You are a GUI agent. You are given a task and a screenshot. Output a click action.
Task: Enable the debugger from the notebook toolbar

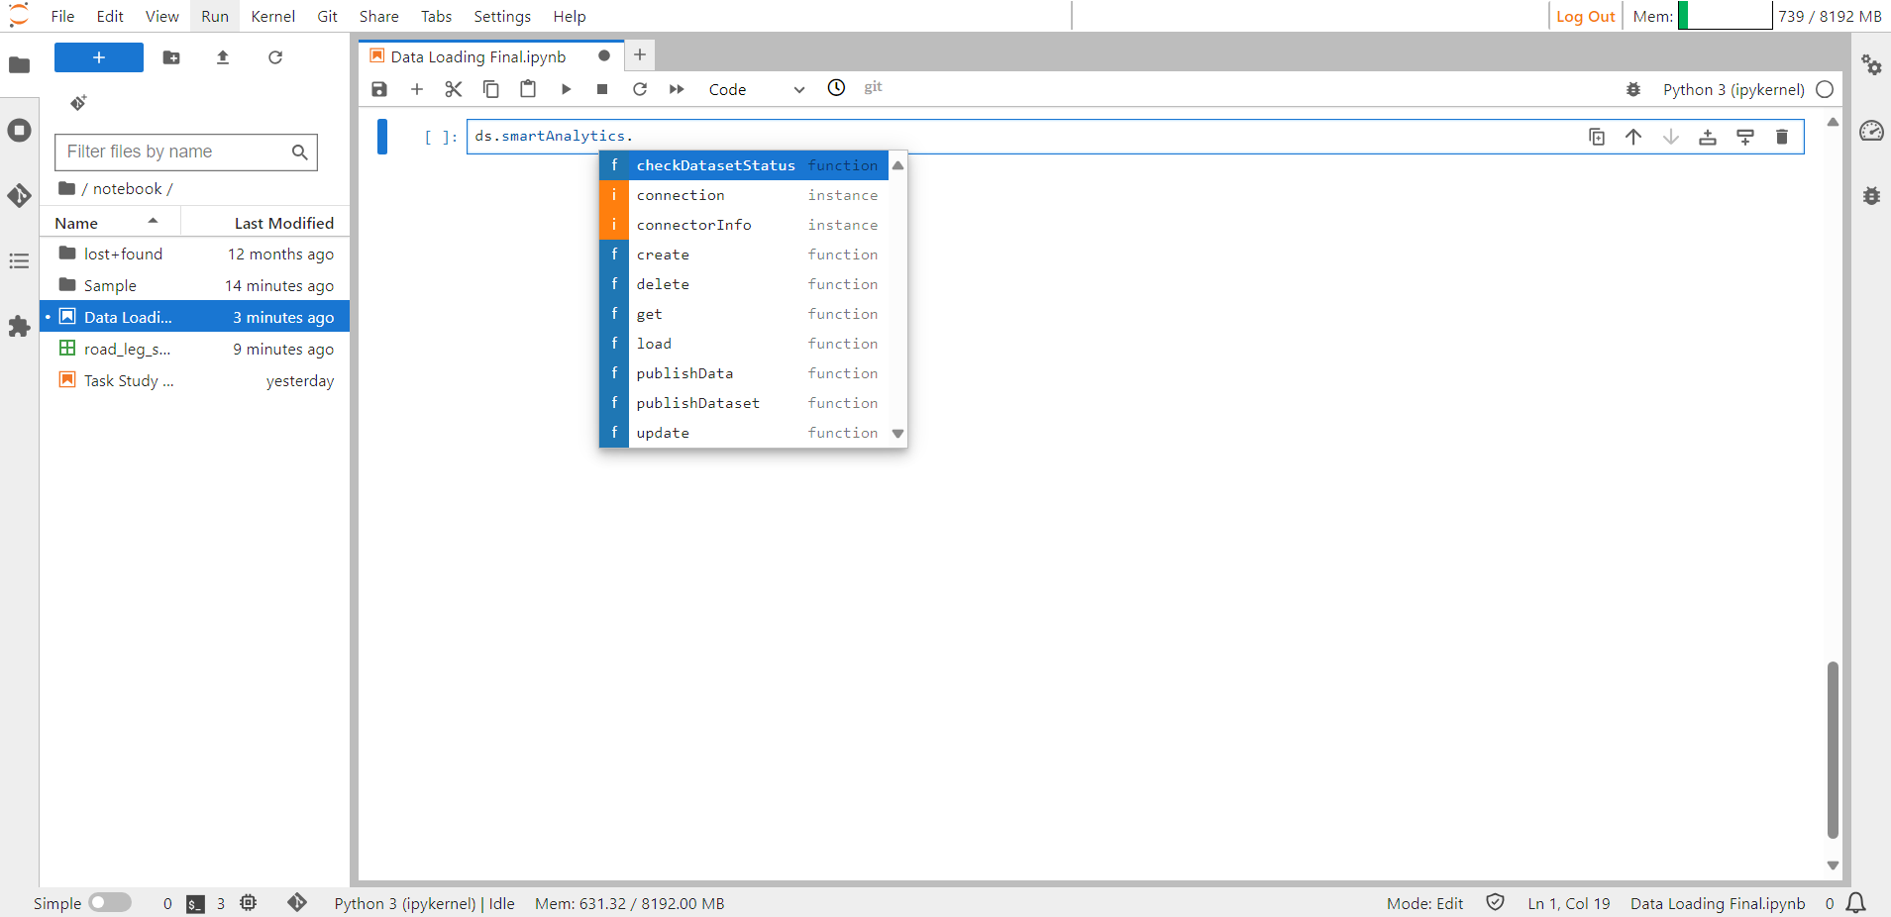tap(1634, 89)
